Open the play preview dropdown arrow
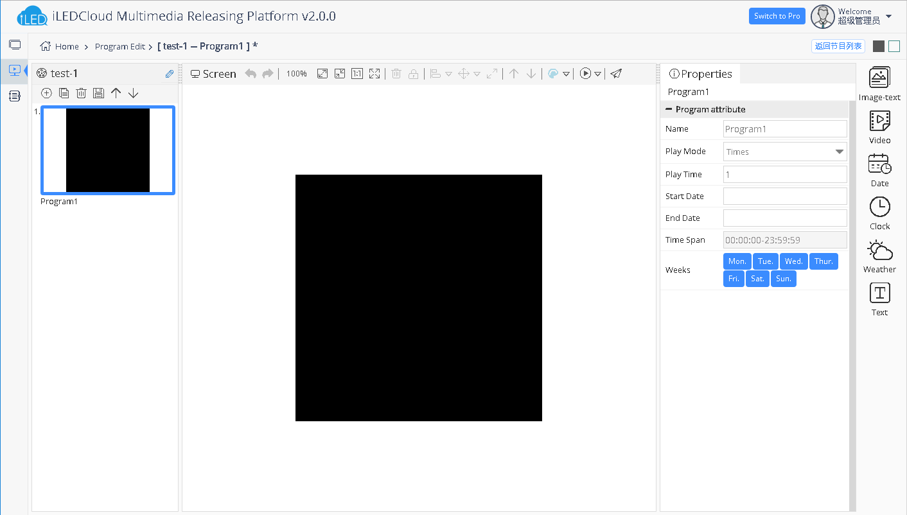Screen dimensions: 907x515 597,74
